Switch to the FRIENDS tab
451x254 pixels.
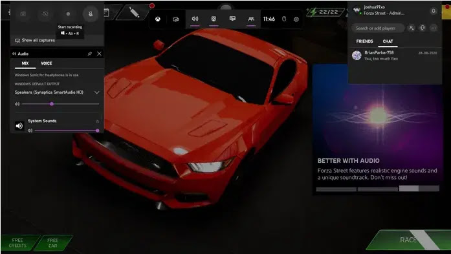point(364,41)
